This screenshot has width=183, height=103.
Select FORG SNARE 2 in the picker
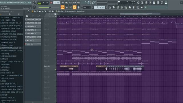[33, 33]
